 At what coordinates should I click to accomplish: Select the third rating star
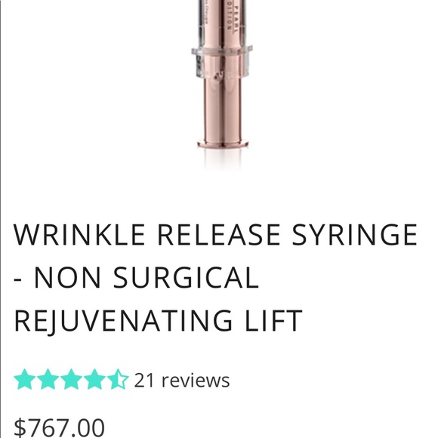(x=71, y=379)
